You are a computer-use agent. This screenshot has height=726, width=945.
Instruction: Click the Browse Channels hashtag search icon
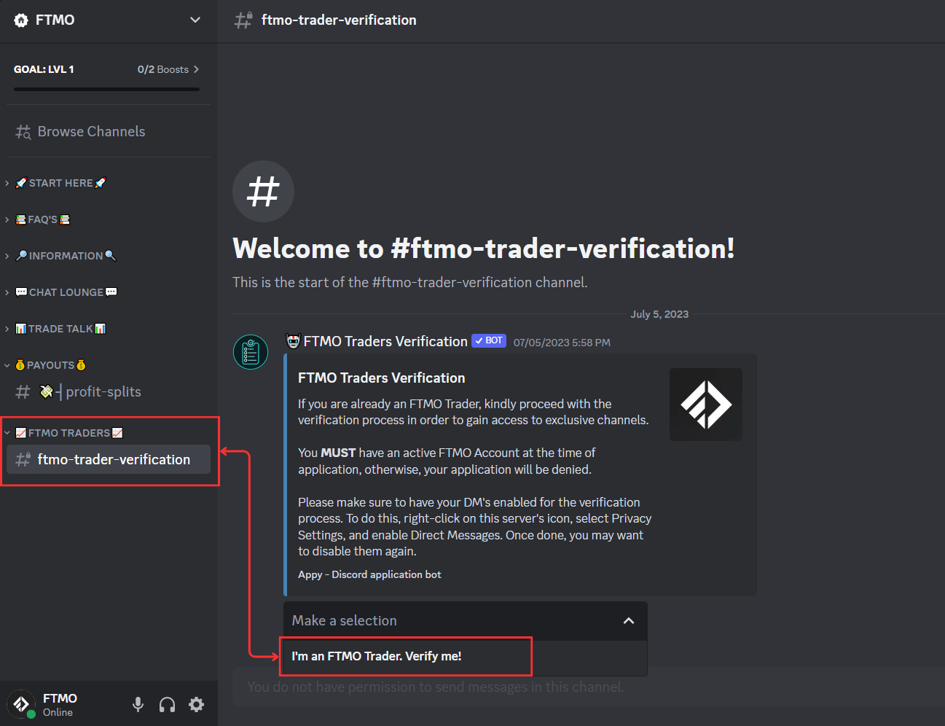click(23, 132)
